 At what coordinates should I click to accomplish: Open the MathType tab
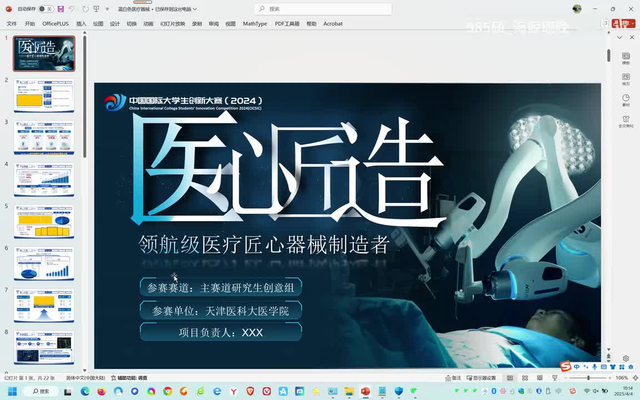coord(254,24)
